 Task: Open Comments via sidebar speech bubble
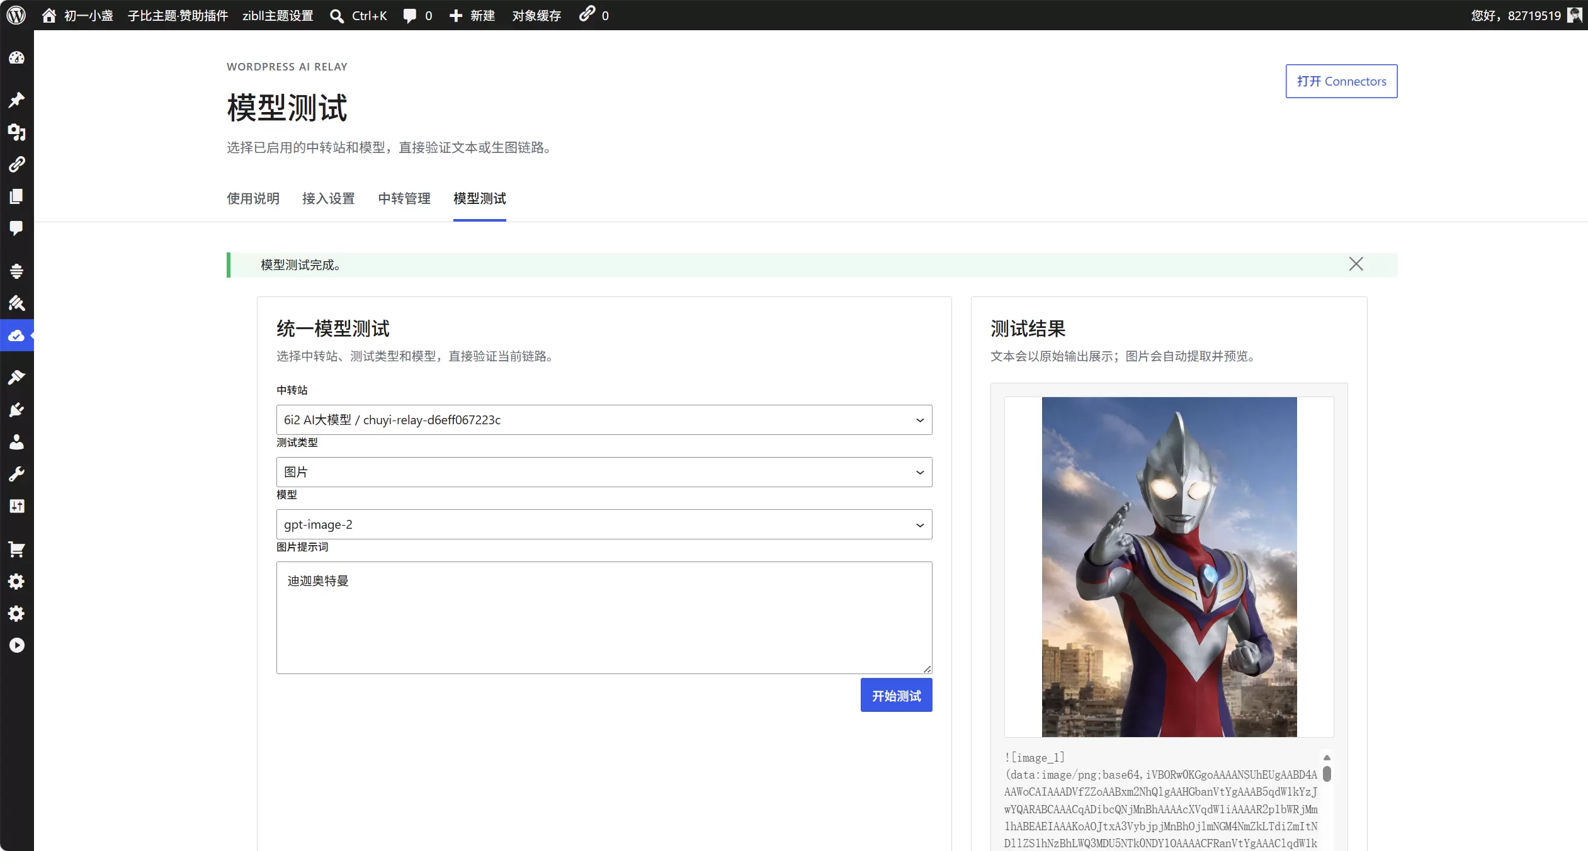[x=16, y=228]
